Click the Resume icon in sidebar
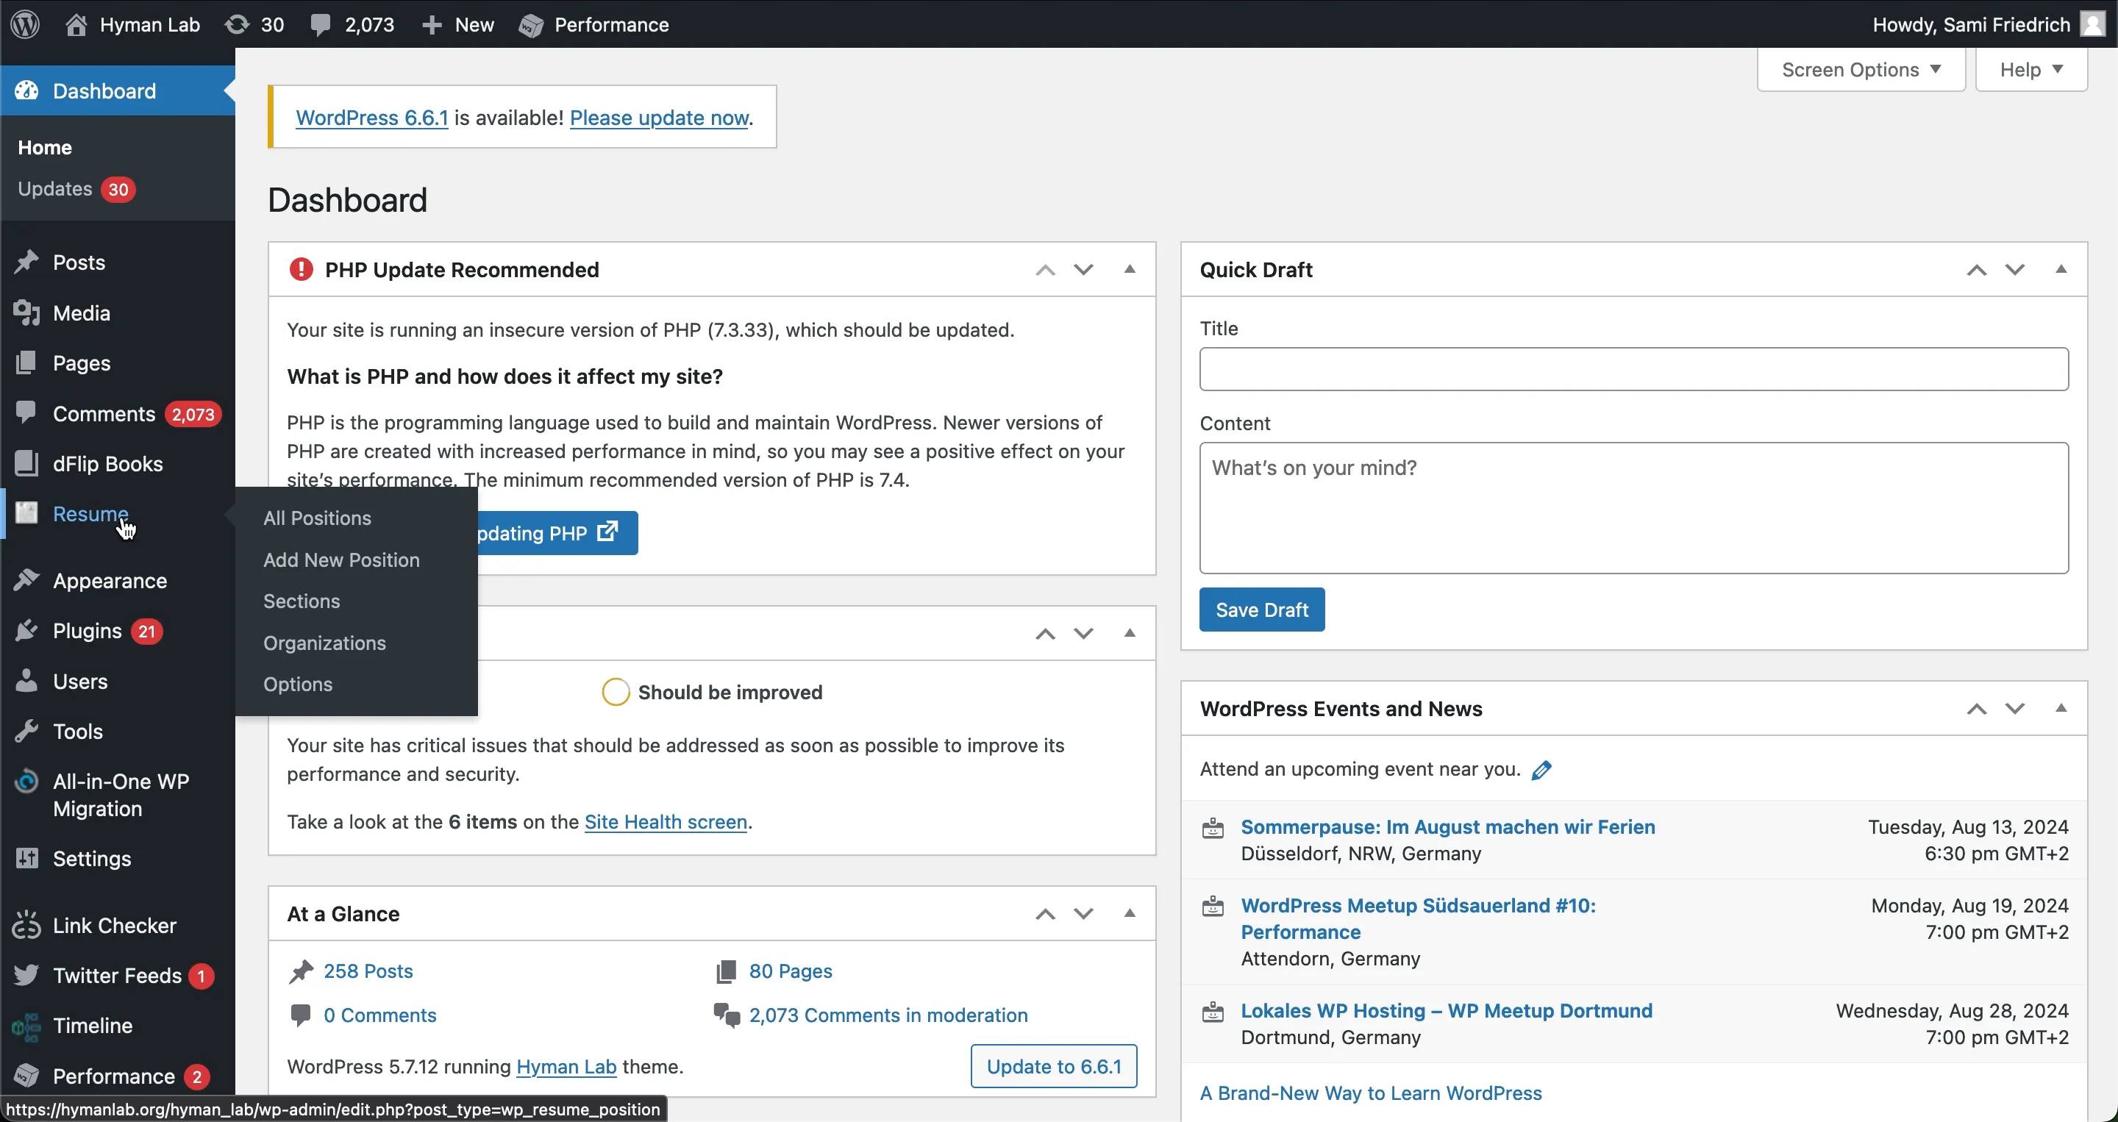 pos(27,514)
